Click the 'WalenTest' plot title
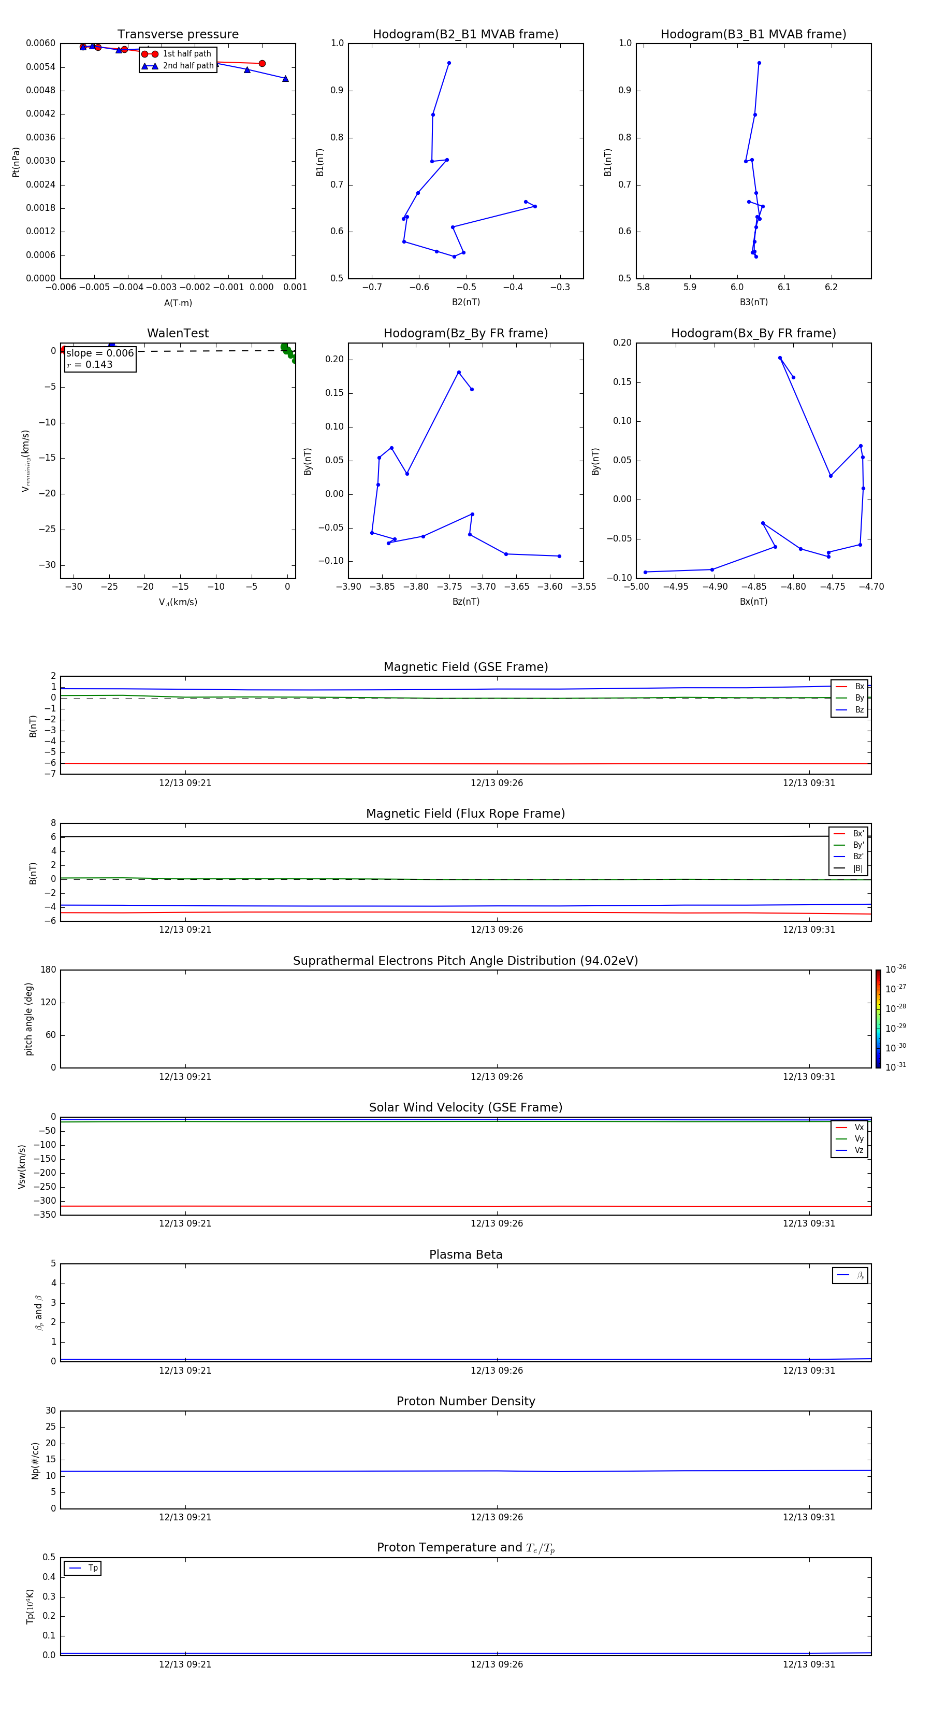Image resolution: width=932 pixels, height=1710 pixels. click(x=178, y=333)
